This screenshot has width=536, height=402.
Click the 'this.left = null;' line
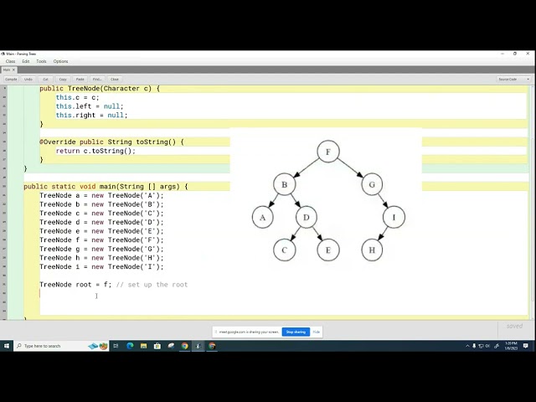[90, 106]
